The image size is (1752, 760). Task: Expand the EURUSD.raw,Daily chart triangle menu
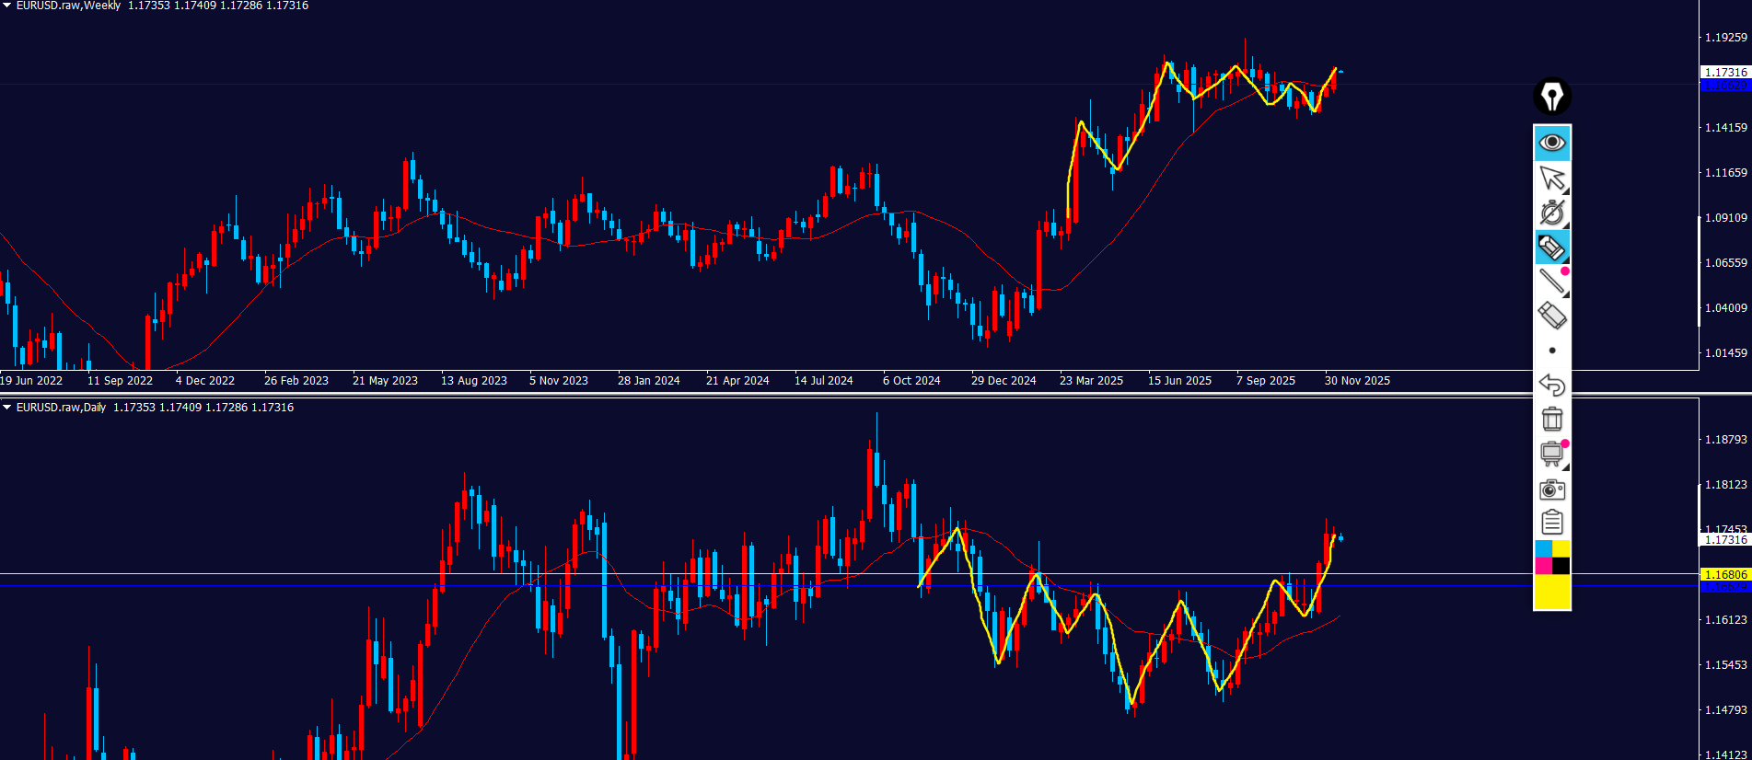6,407
